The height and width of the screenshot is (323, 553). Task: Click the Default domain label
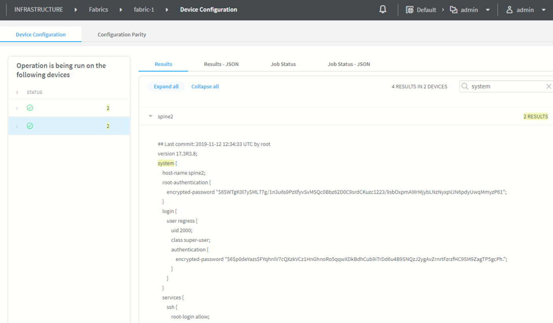426,10
